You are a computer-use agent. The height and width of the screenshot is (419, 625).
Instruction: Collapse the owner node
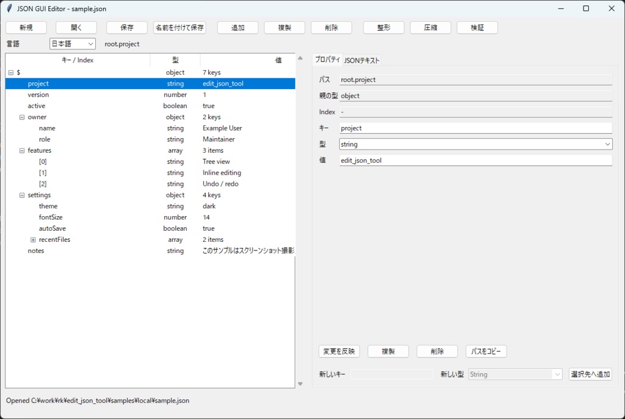pyautogui.click(x=22, y=117)
